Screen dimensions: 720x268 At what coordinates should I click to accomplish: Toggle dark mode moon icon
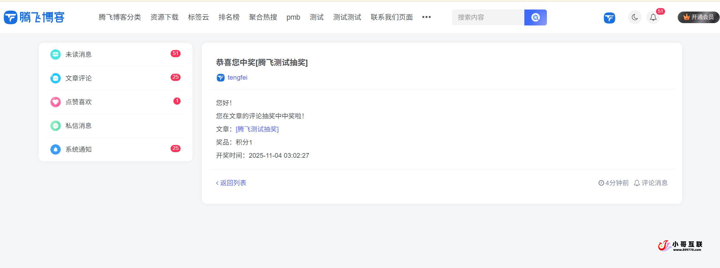[x=635, y=17]
